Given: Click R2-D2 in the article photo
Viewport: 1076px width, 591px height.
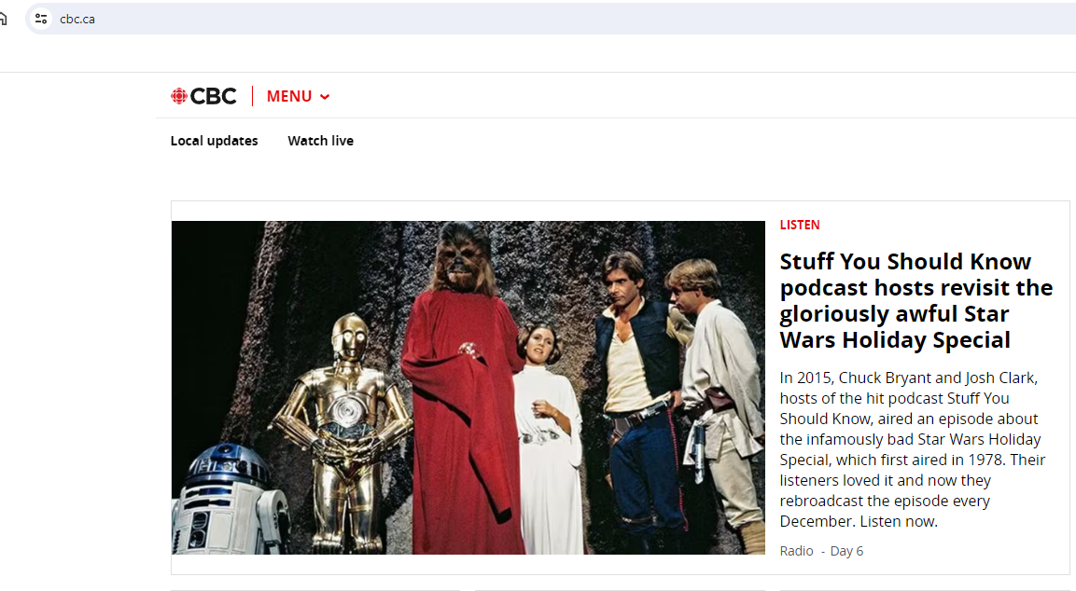Looking at the screenshot, I should (x=224, y=499).
